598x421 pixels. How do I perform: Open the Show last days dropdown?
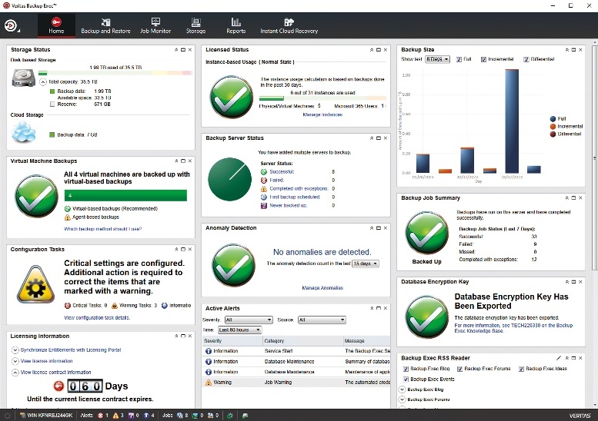click(437, 59)
